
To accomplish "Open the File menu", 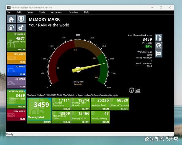I will click(x=9, y=12).
